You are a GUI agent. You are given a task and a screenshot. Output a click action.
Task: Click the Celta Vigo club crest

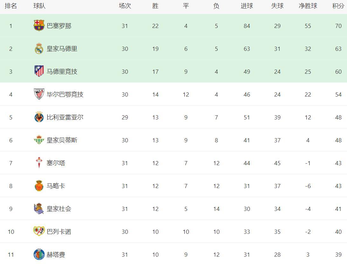[39, 163]
